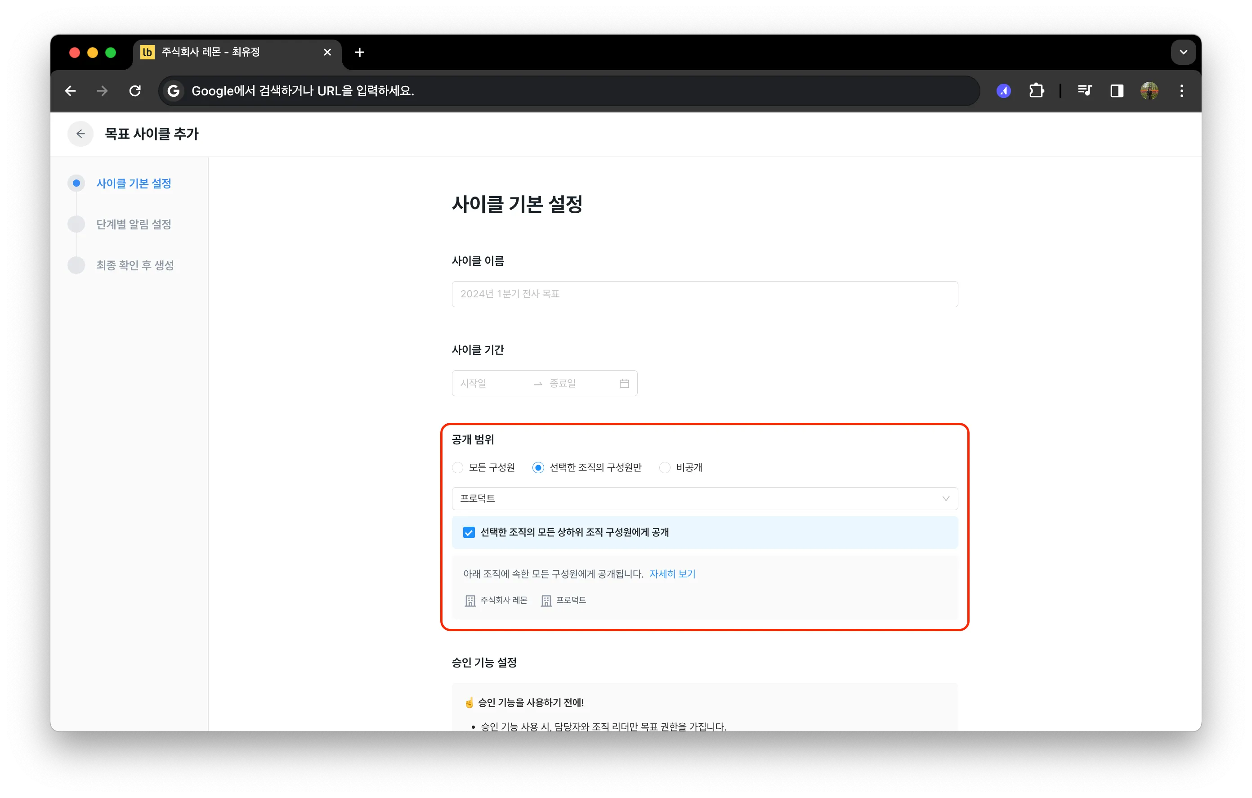
Task: Select the 선택한 조직의 구성원만 radio option
Action: pos(538,468)
